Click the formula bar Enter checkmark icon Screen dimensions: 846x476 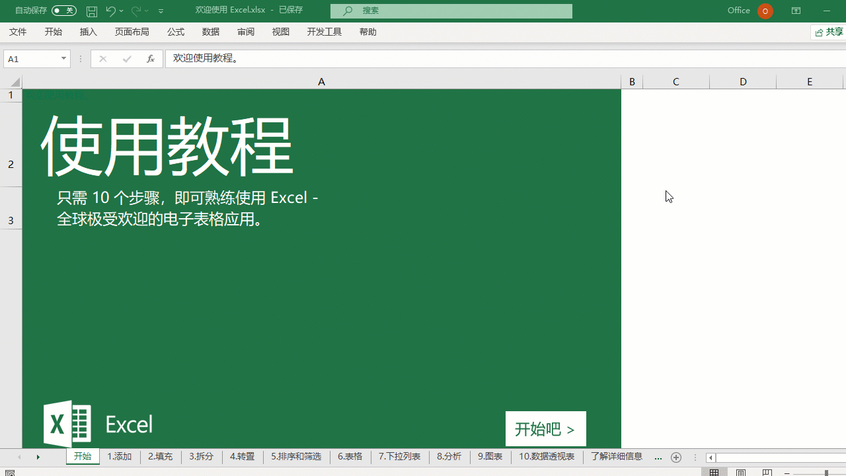(127, 59)
